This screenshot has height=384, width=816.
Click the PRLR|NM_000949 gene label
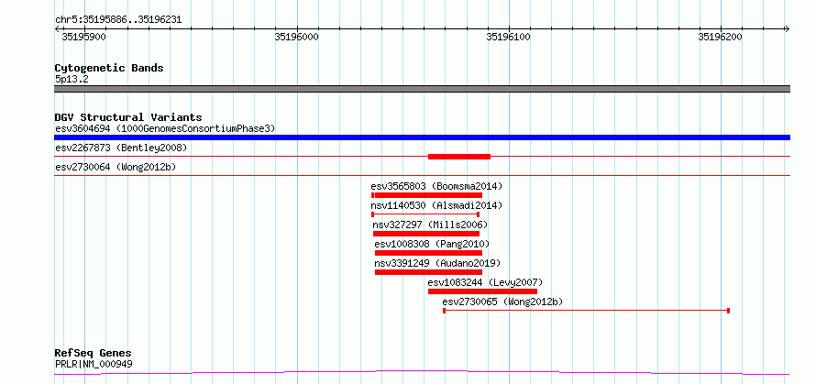coord(94,364)
